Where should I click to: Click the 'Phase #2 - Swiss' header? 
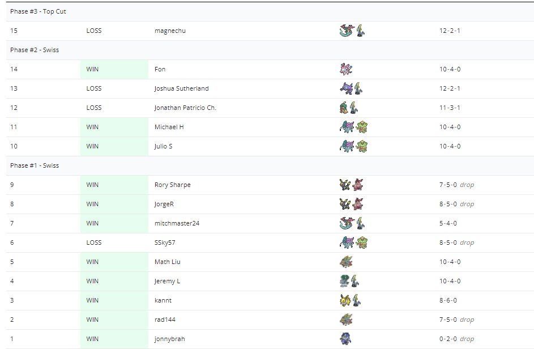[35, 50]
